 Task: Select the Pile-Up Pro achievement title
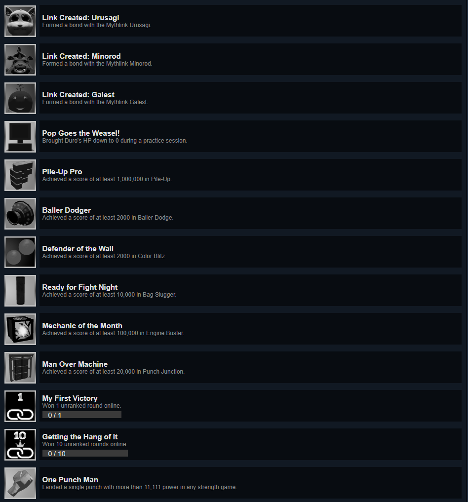(x=62, y=172)
